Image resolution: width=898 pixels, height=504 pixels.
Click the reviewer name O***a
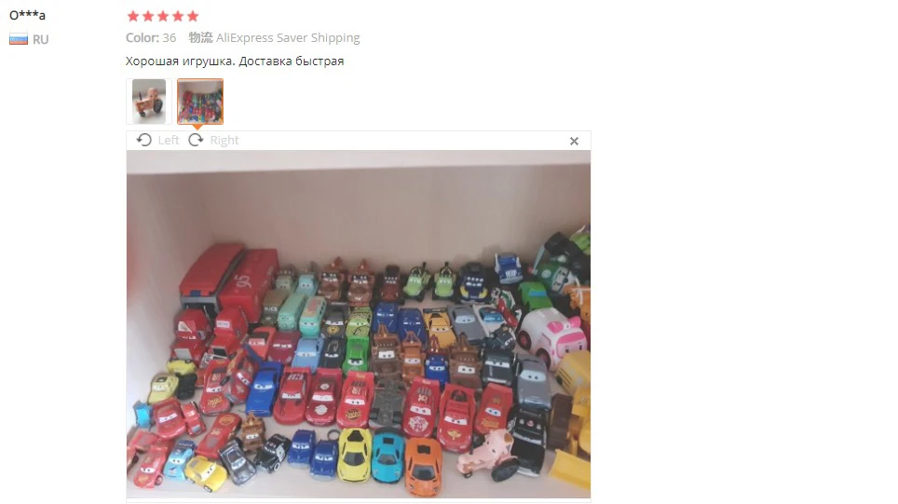point(27,15)
